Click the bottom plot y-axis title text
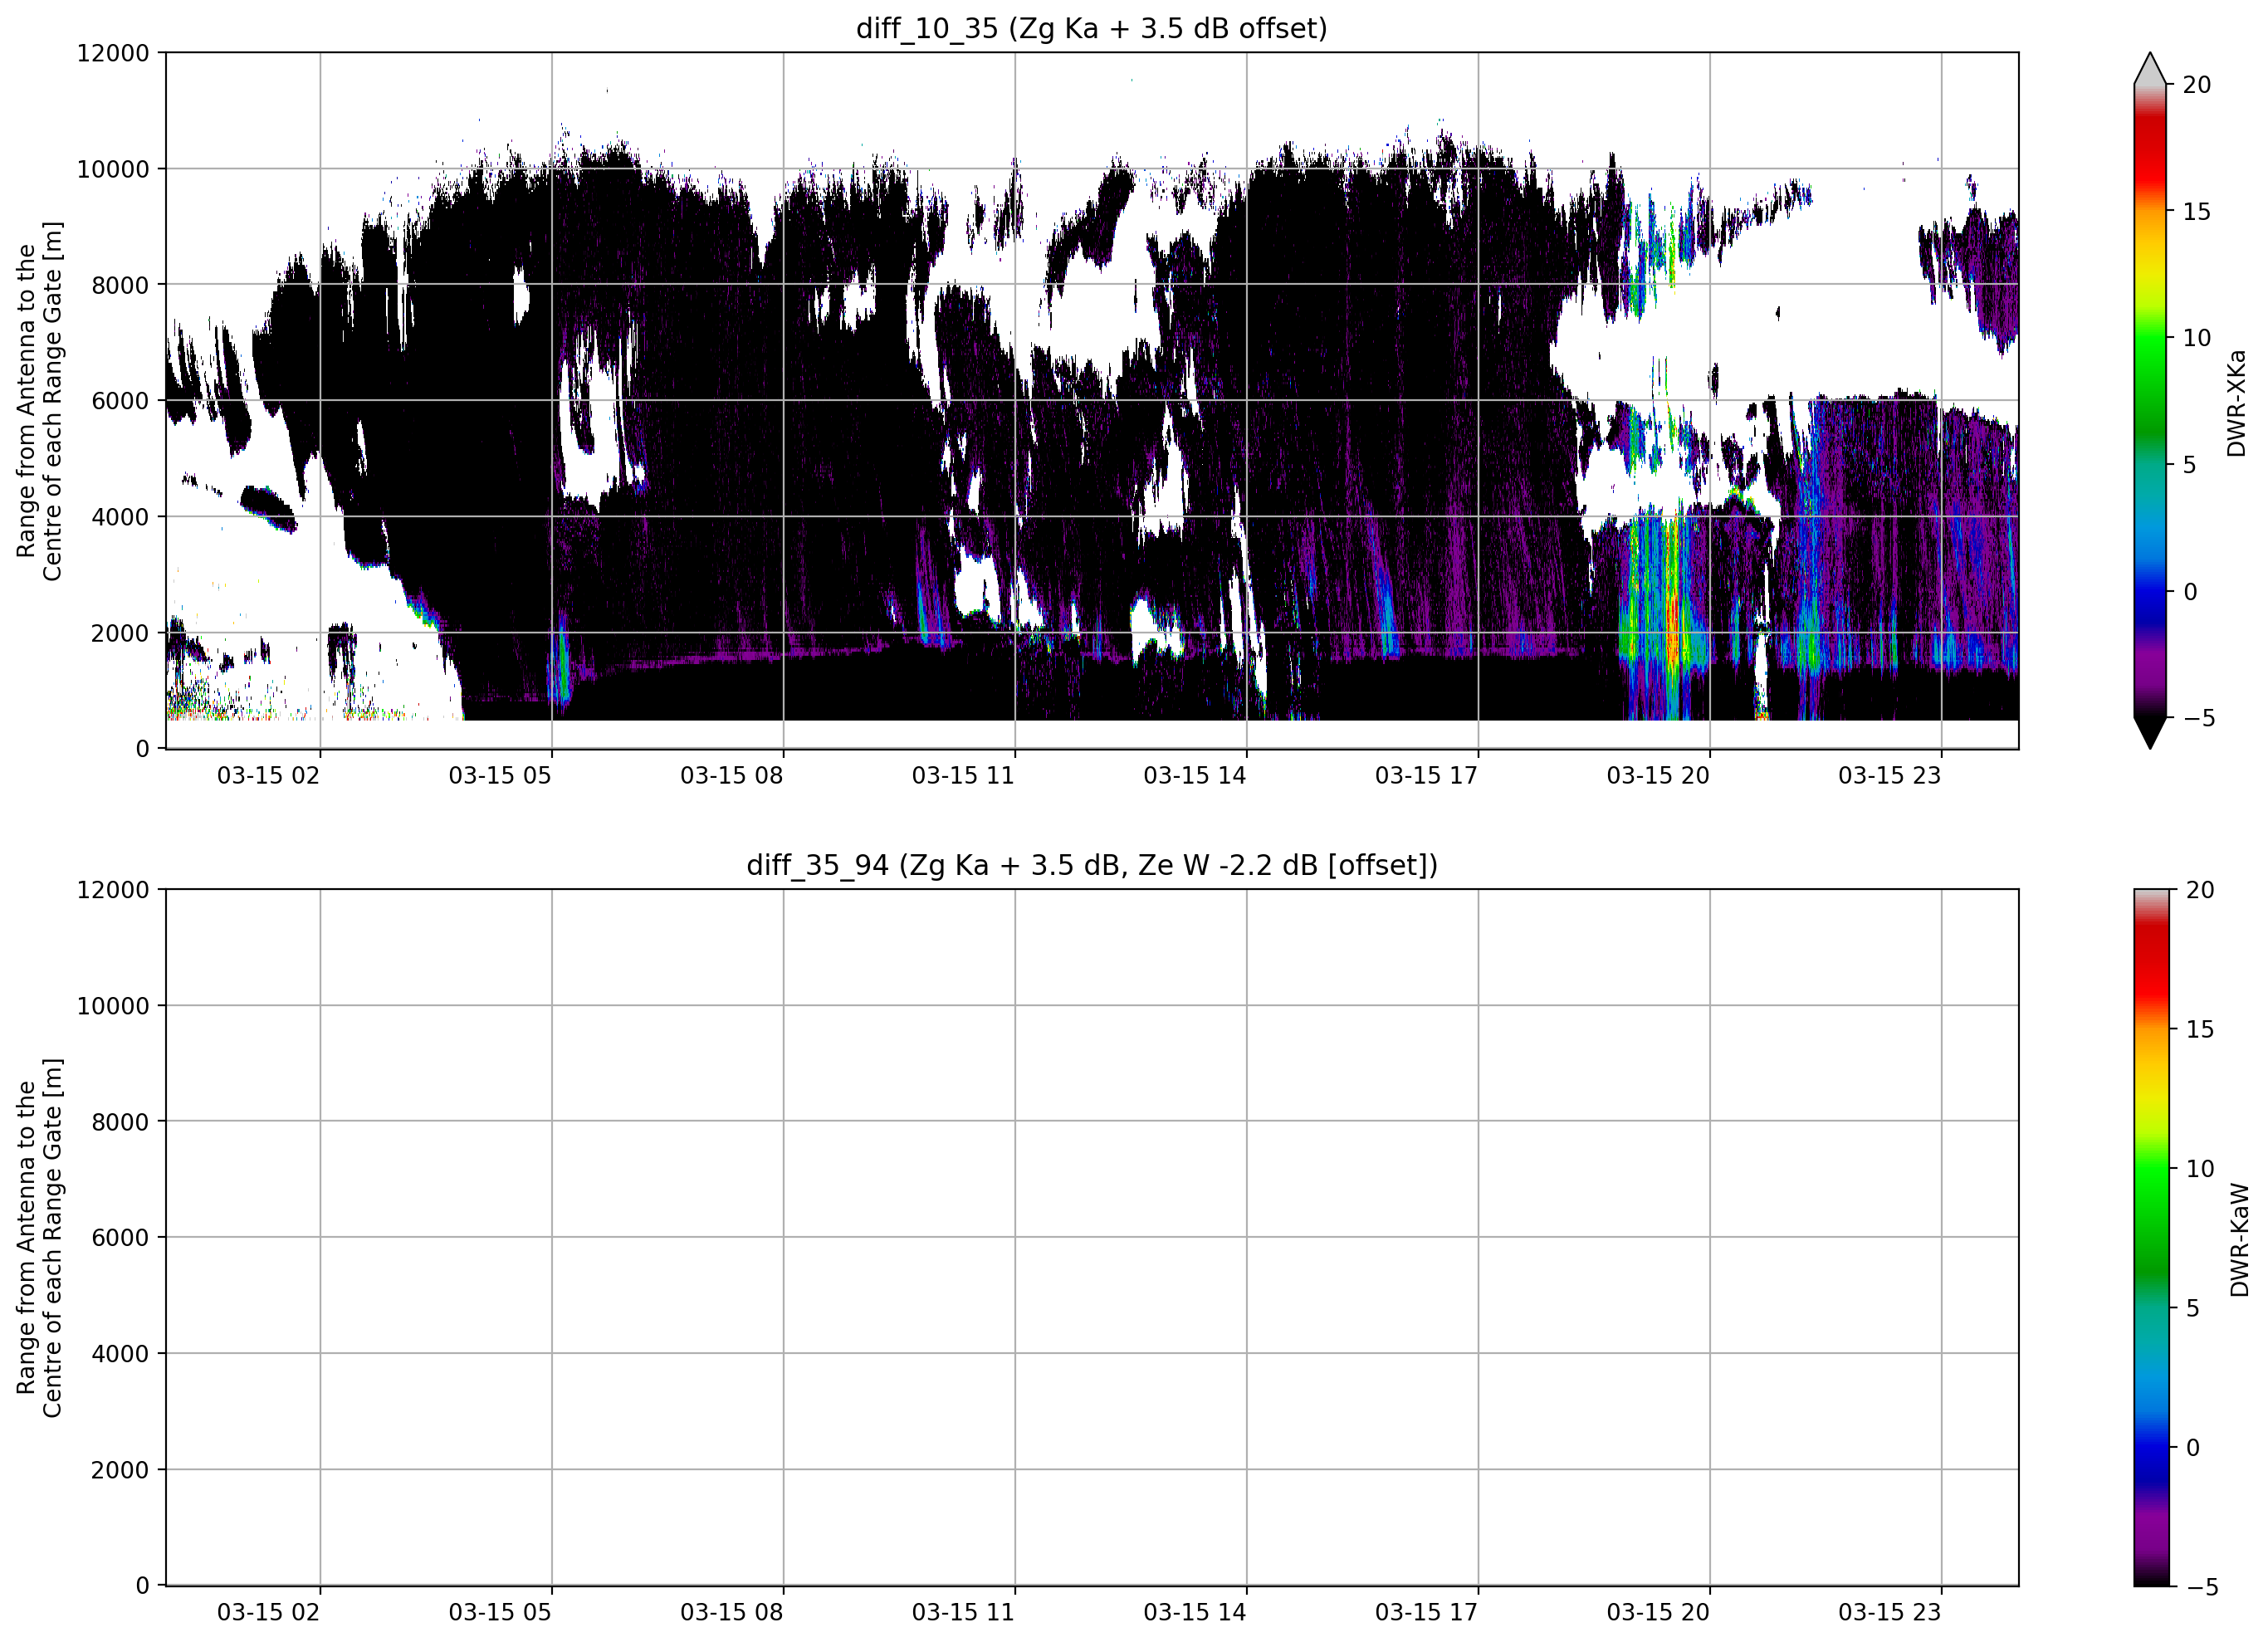This screenshot has height=1642, width=2268. [39, 1237]
